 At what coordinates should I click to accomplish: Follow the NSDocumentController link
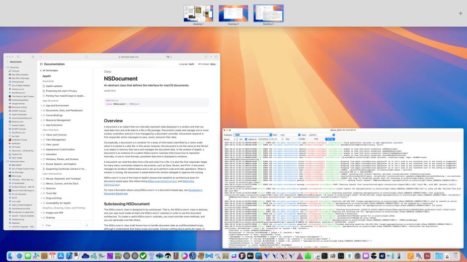point(162,181)
